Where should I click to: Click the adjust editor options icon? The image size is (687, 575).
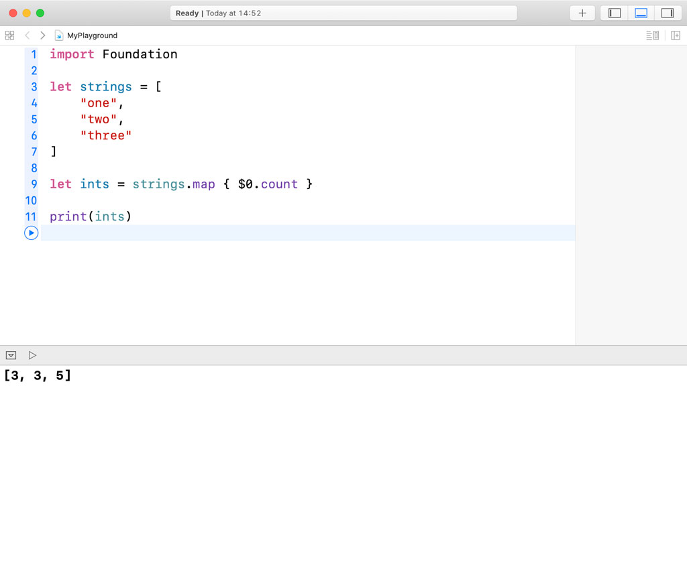651,35
